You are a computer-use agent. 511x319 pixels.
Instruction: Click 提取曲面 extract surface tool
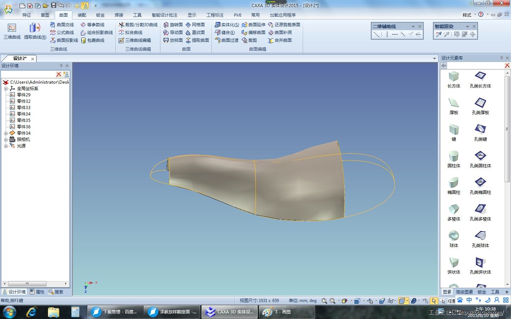click(x=197, y=40)
